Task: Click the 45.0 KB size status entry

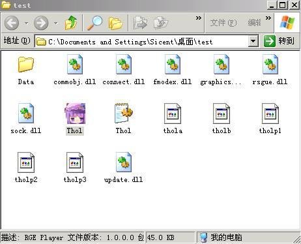Action: pyautogui.click(x=161, y=237)
